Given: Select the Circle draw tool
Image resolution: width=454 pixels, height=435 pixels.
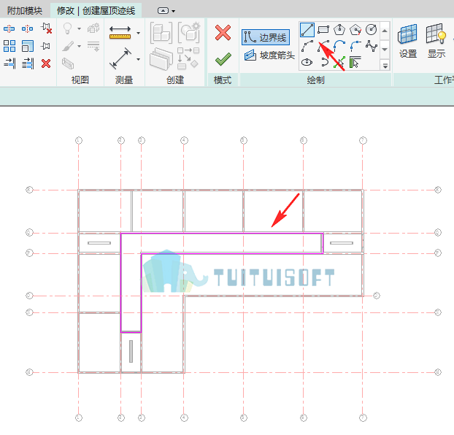Looking at the screenshot, I should click(372, 29).
